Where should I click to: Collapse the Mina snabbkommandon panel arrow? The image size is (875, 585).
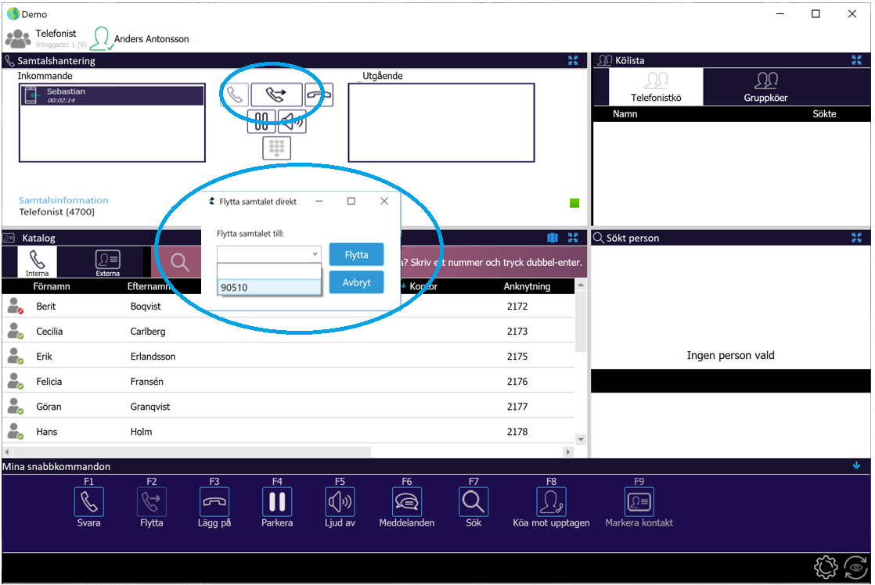point(856,465)
